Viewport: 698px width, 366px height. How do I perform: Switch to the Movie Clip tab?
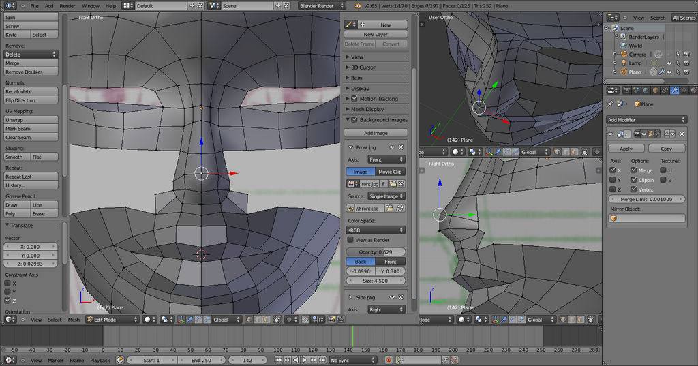(x=389, y=172)
